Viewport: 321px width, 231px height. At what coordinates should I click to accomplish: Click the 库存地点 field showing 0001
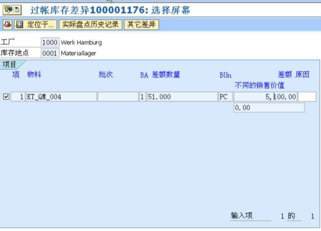[x=51, y=53]
